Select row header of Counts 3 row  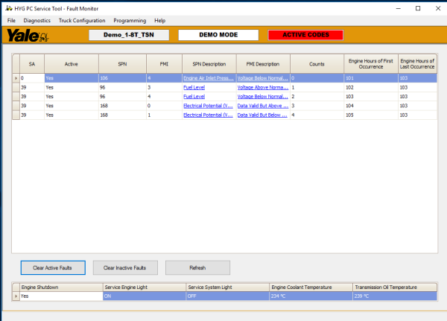pos(16,106)
